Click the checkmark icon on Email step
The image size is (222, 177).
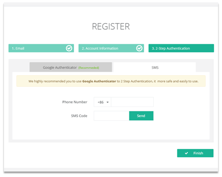[x=69, y=48]
